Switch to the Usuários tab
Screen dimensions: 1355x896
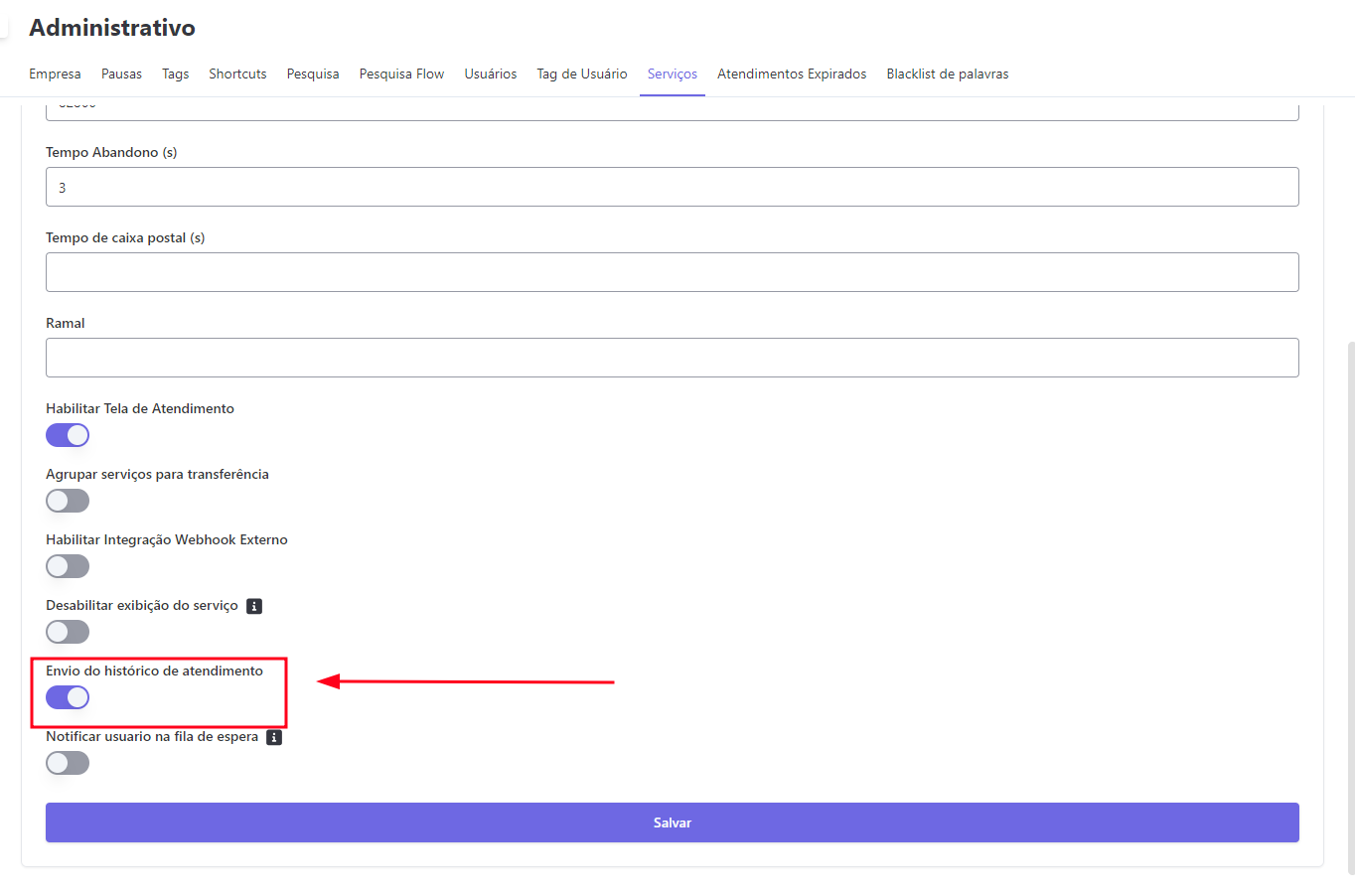pos(491,74)
